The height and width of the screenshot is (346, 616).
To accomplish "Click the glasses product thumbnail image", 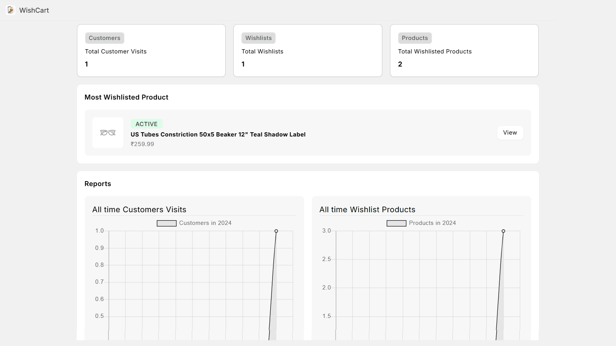I will (x=108, y=133).
